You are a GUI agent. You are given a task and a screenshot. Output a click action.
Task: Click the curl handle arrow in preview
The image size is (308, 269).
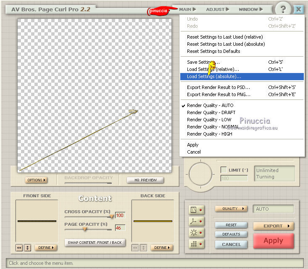pyautogui.click(x=133, y=112)
